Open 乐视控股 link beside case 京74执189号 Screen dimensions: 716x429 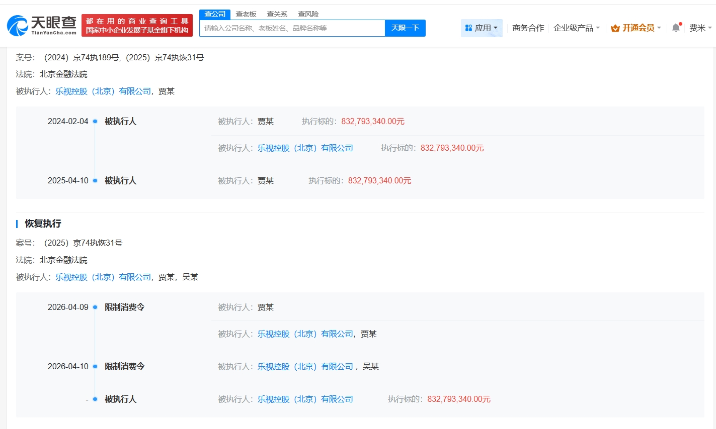pos(103,91)
